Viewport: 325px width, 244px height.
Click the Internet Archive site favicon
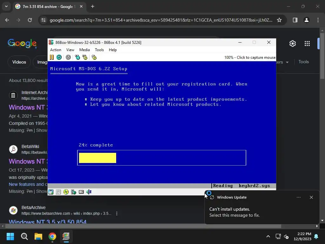[x=13, y=95]
